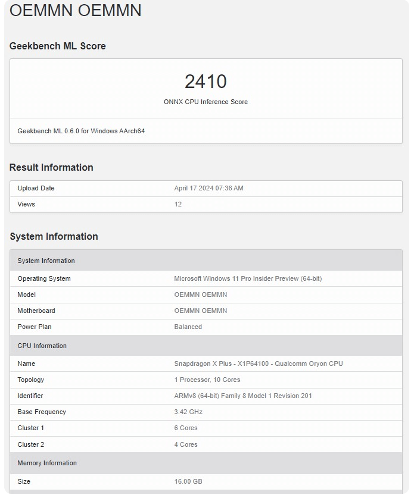The width and height of the screenshot is (414, 495).
Task: Click the OEMMN OEMMN page title
Action: point(76,11)
